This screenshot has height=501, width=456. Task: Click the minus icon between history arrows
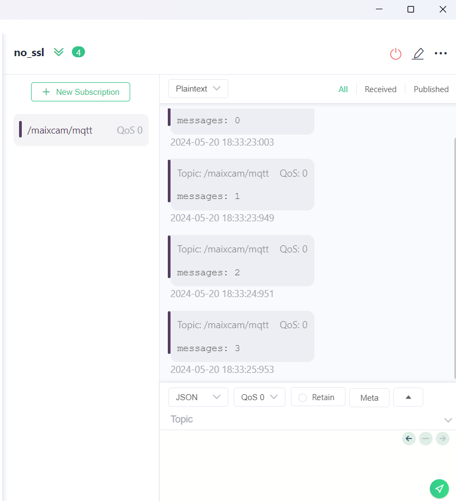(425, 438)
